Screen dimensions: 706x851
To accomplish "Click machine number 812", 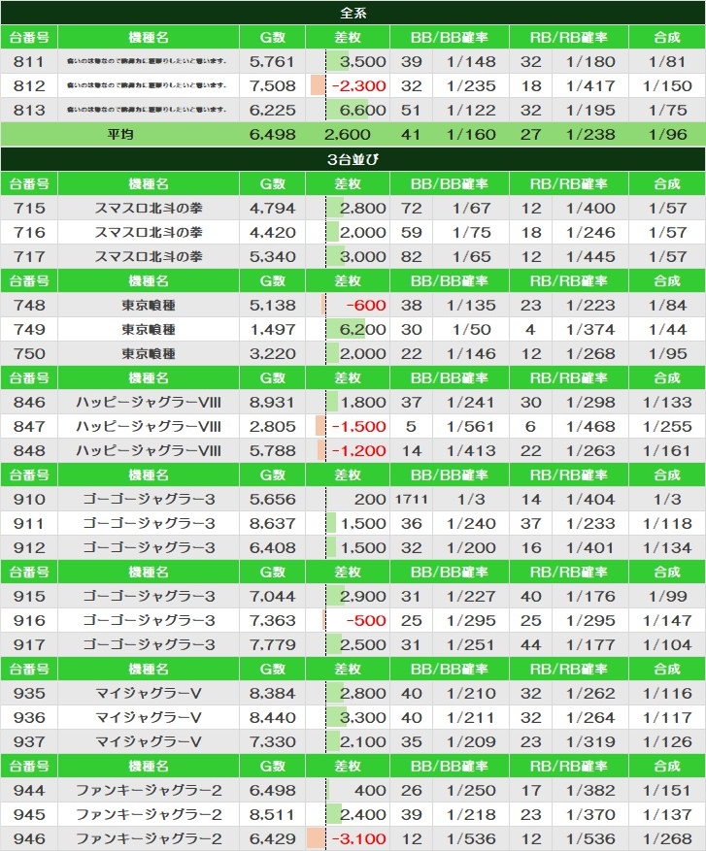I will click(x=29, y=85).
